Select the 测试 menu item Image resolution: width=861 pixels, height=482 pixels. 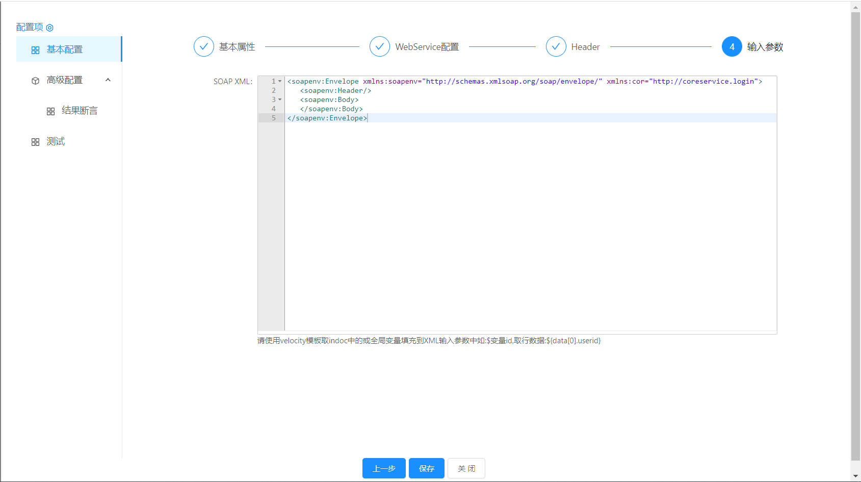[x=56, y=141]
